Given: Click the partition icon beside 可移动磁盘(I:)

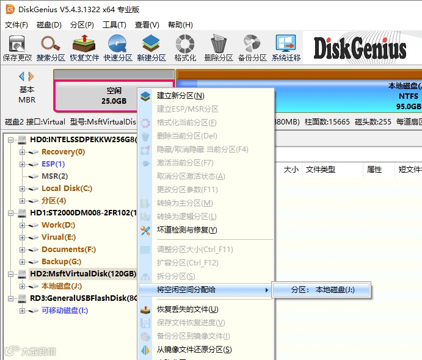Looking at the screenshot, I should click(x=33, y=311).
